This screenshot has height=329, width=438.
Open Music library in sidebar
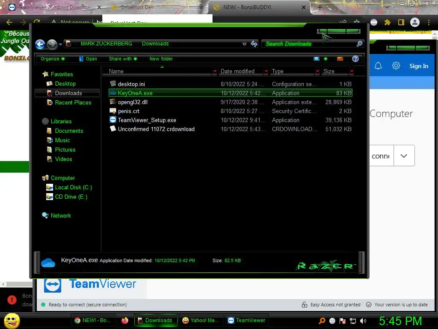pyautogui.click(x=62, y=141)
